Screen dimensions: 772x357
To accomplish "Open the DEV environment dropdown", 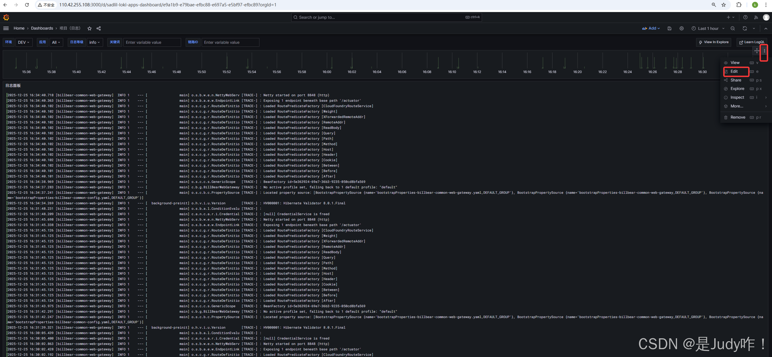I will [24, 42].
